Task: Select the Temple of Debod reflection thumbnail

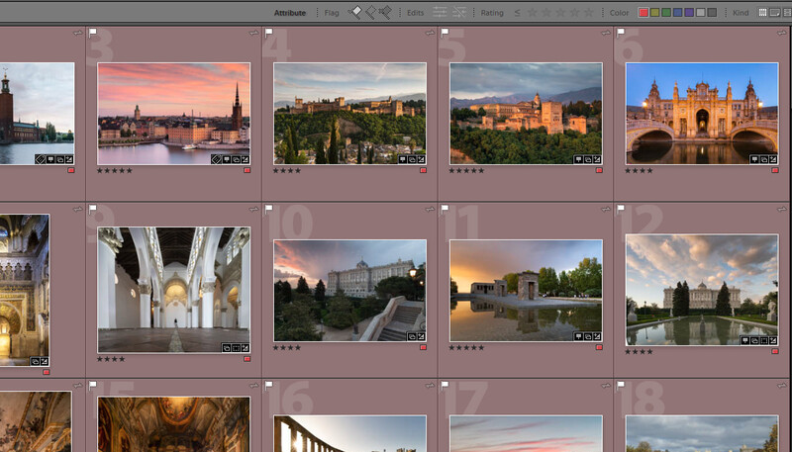Action: [x=526, y=291]
